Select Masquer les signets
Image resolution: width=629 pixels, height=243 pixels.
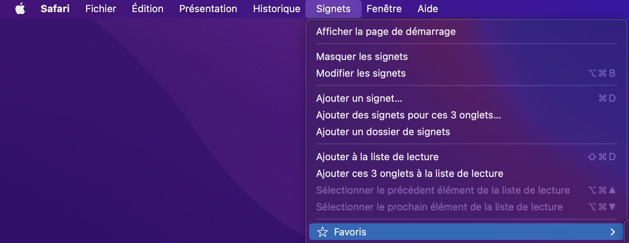coord(362,57)
